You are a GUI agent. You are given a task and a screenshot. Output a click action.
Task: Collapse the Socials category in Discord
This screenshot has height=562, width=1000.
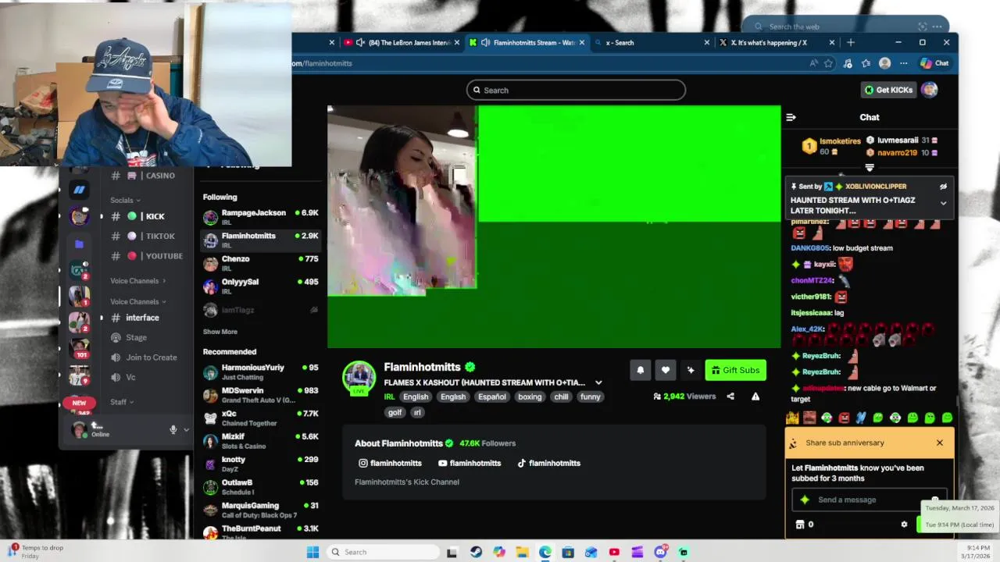click(x=125, y=201)
